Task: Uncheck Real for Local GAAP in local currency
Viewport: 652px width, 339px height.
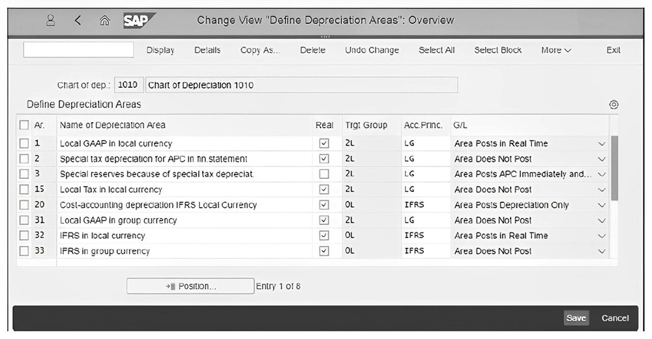Action: tap(324, 144)
